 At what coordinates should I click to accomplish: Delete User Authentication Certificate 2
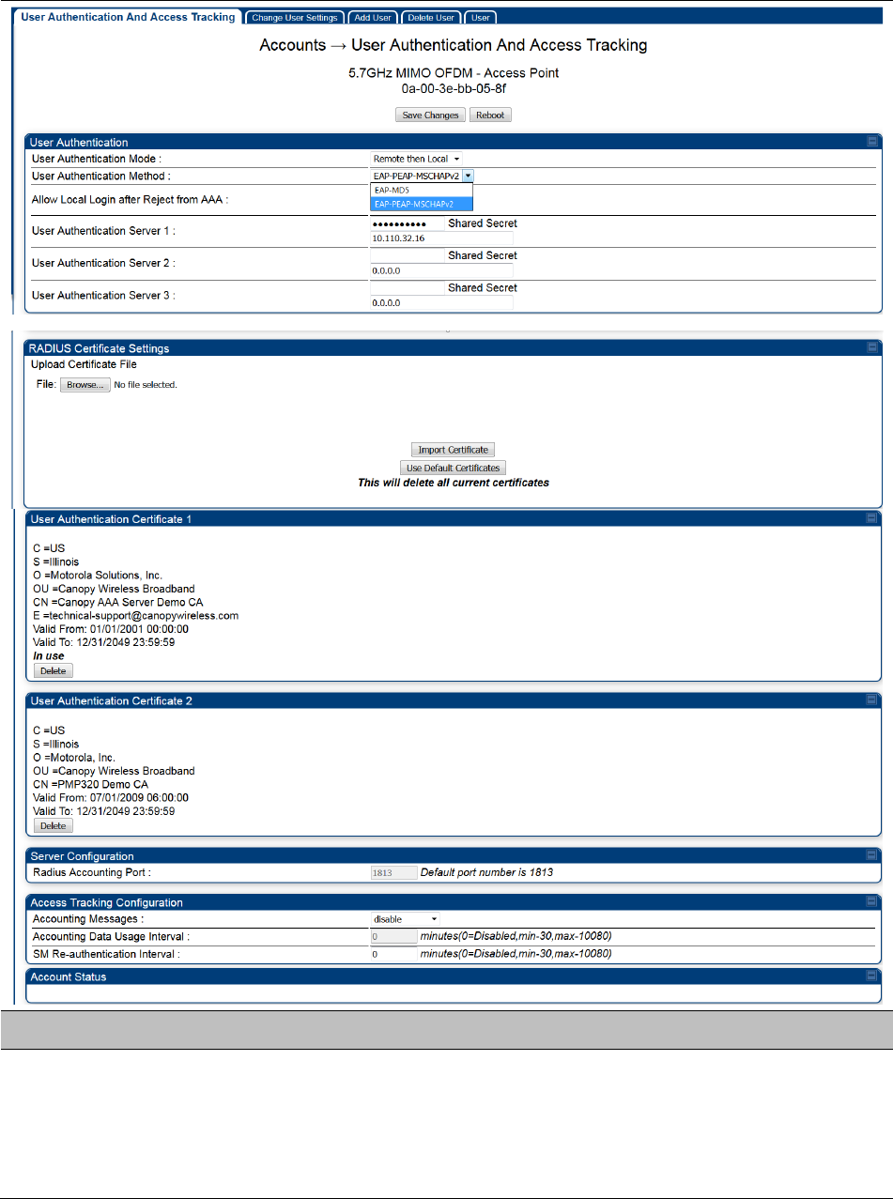point(53,825)
